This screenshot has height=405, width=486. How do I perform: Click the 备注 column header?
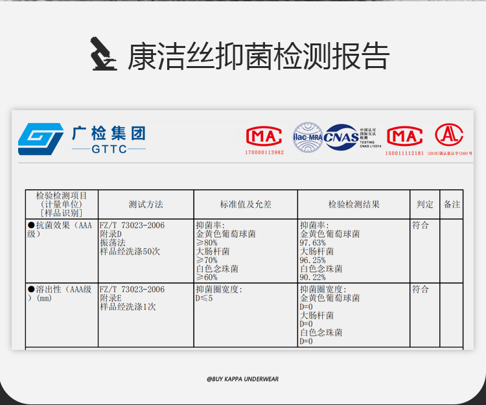click(x=452, y=204)
